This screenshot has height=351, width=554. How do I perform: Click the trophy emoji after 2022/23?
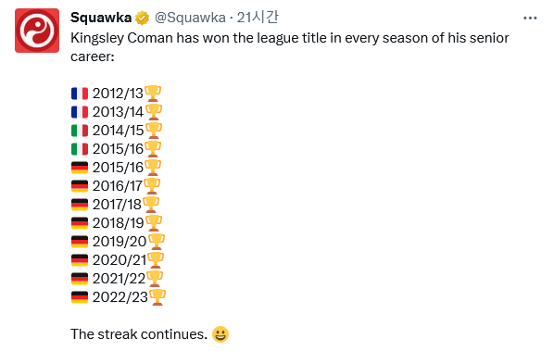pos(157,297)
